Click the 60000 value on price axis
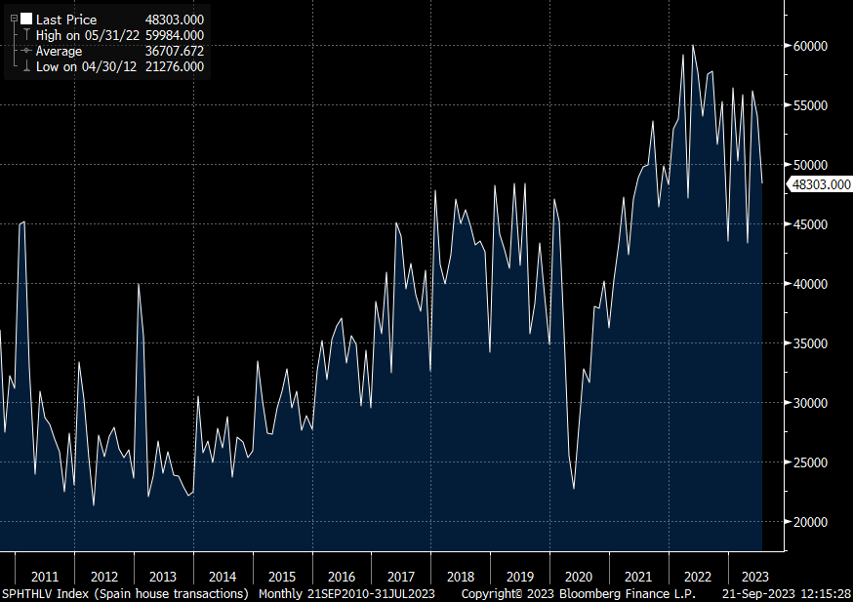Screen dimensions: 853x602 [x=808, y=46]
